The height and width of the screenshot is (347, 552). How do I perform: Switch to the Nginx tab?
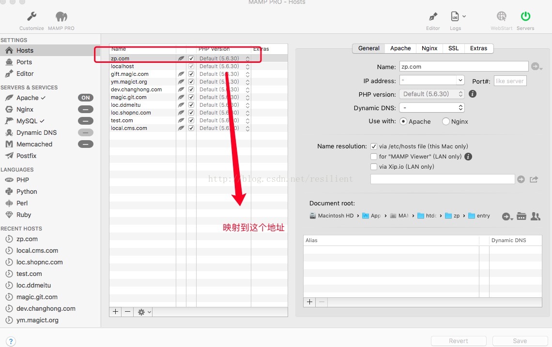pos(429,48)
